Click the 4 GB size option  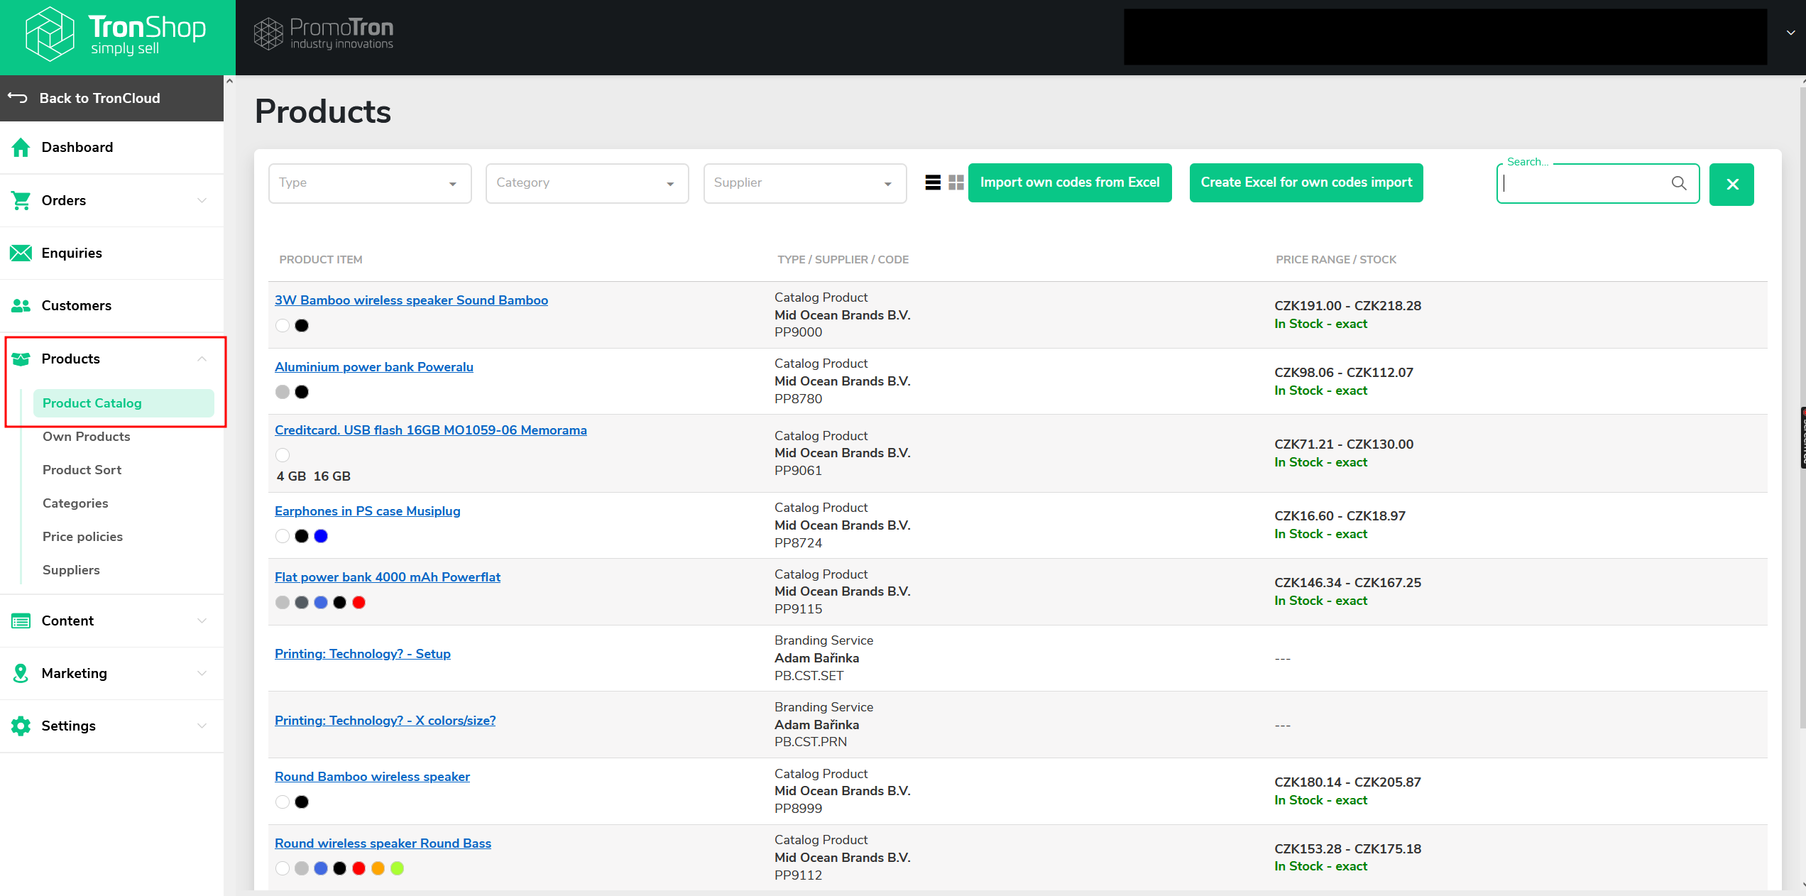point(291,476)
